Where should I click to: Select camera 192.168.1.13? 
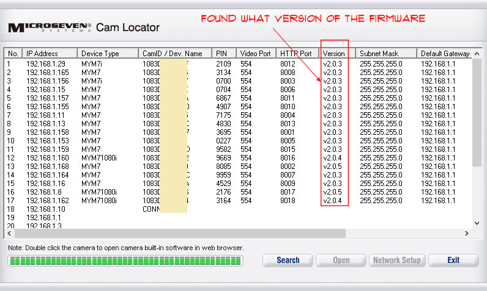click(x=238, y=124)
